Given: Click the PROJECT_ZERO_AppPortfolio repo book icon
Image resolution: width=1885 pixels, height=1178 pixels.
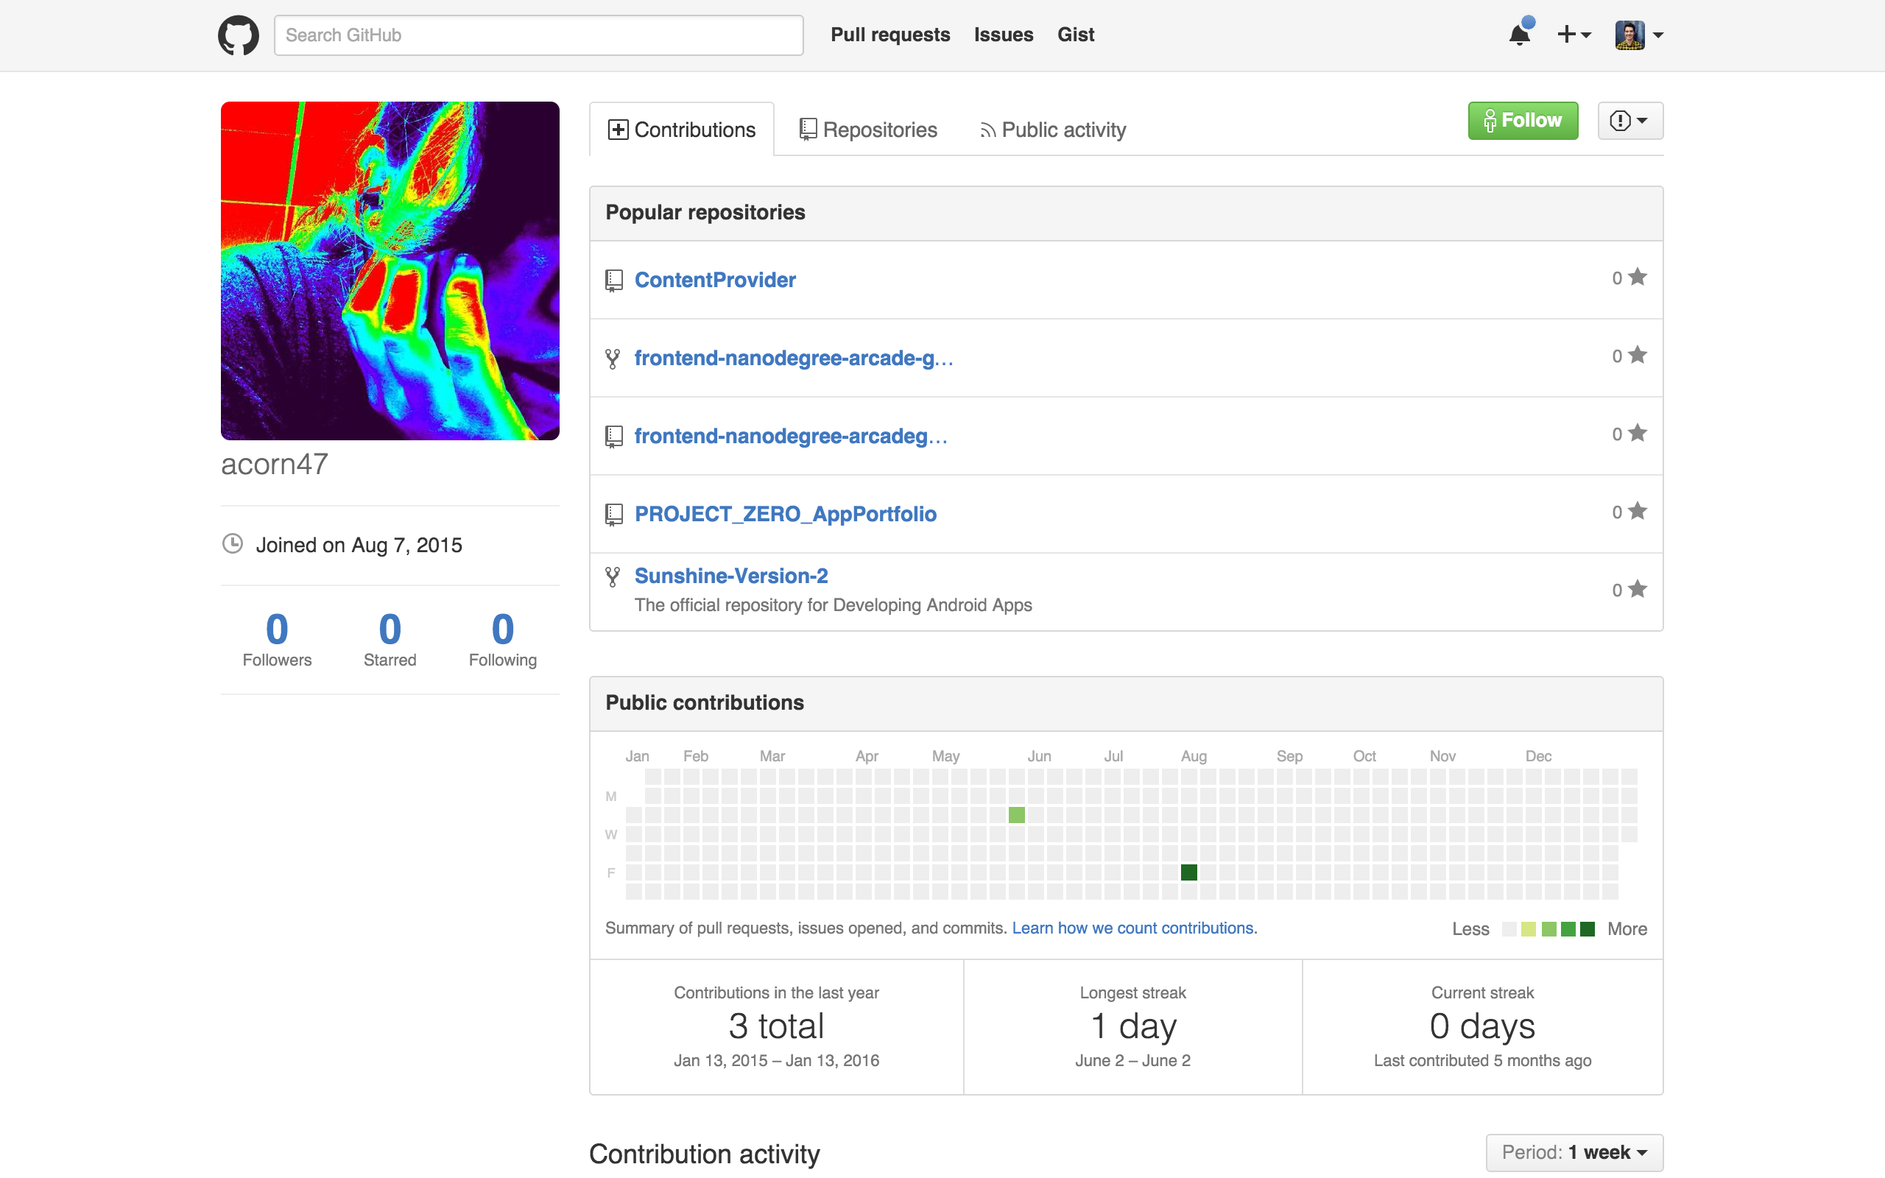Looking at the screenshot, I should [x=614, y=514].
